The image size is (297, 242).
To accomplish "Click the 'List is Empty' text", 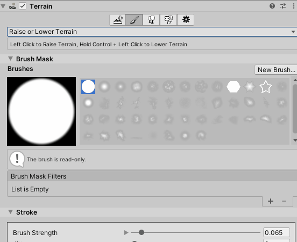I will coord(30,189).
